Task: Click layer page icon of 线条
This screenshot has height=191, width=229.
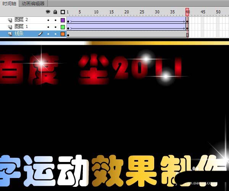Action: tap(10, 34)
